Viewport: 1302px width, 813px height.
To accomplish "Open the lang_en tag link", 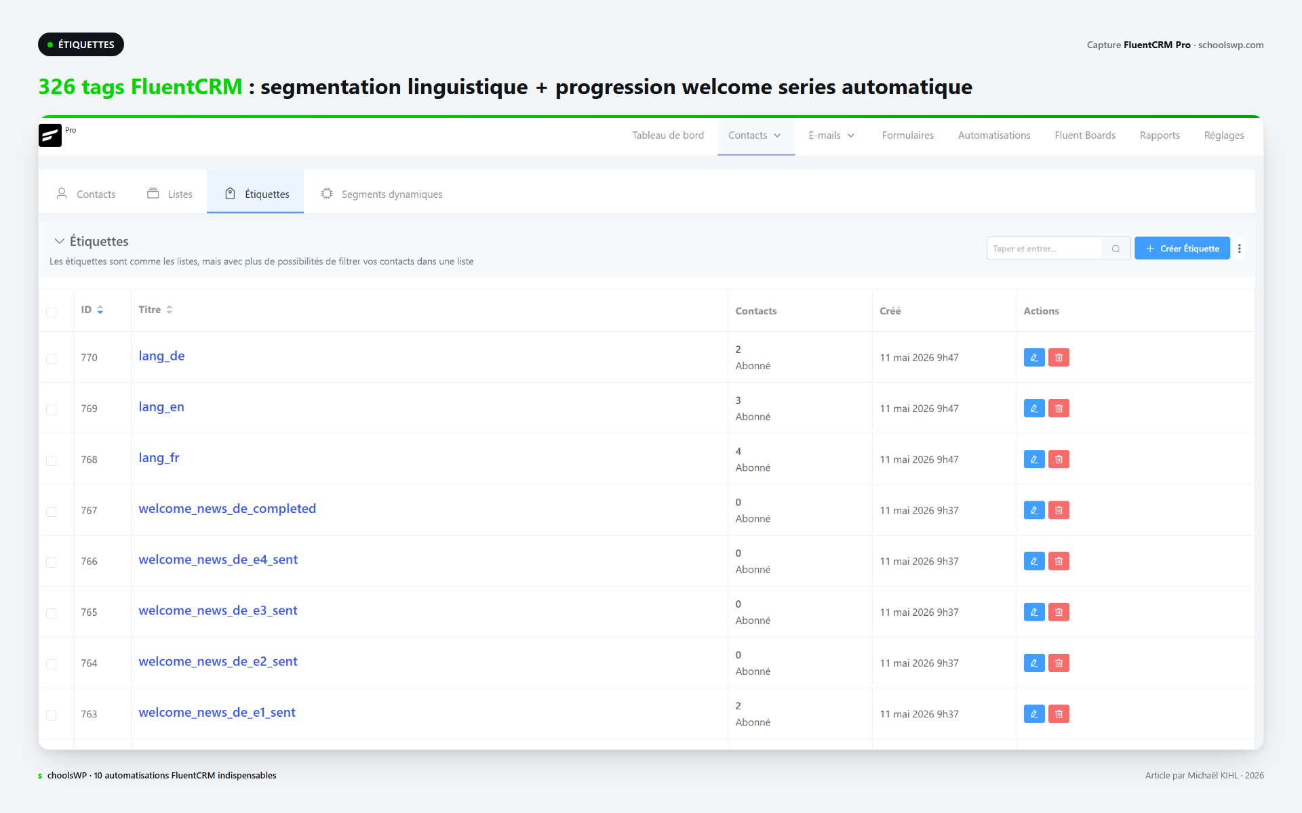I will (161, 407).
